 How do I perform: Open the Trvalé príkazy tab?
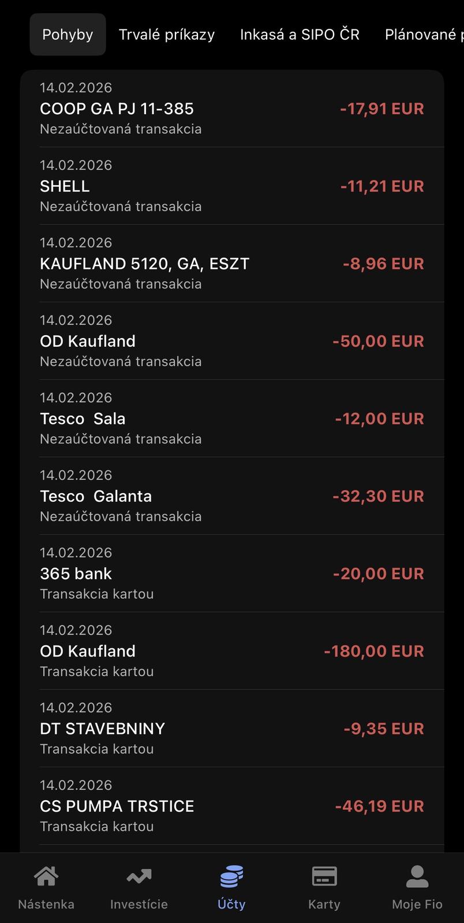167,35
